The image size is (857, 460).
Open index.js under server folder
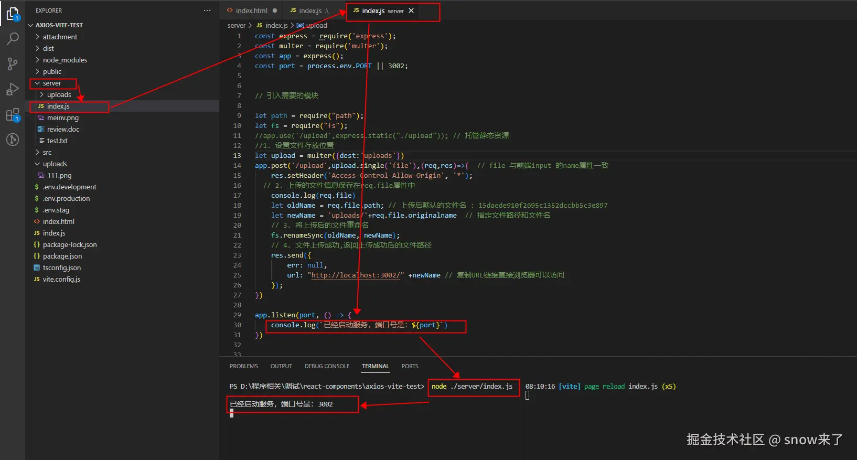(122, 106)
